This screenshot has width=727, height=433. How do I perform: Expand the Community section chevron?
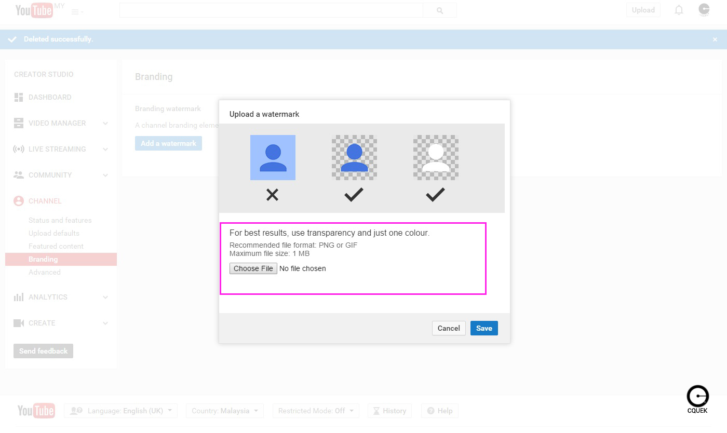[105, 175]
